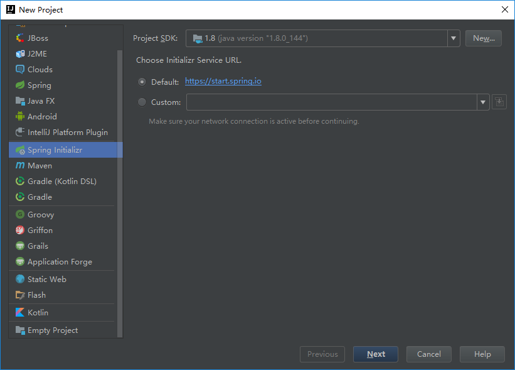Viewport: 515px width, 370px height.
Task: Click the IntelliJ Platform Plugin icon
Action: click(x=20, y=132)
